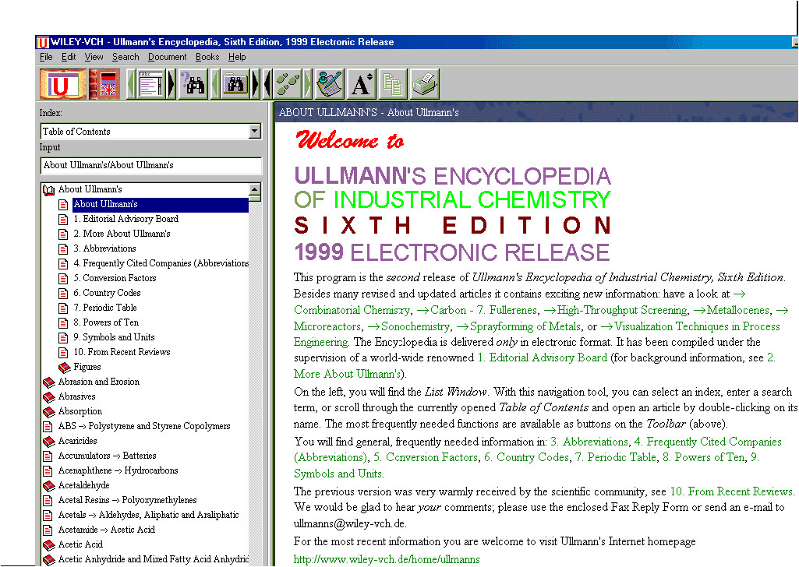Follow the Carbon - 7. Fullerenes link
This screenshot has width=799, height=567.
[x=483, y=310]
